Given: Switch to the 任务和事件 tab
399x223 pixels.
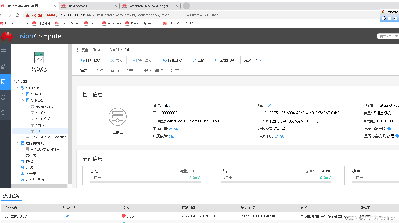Looking at the screenshot, I should 153,71.
